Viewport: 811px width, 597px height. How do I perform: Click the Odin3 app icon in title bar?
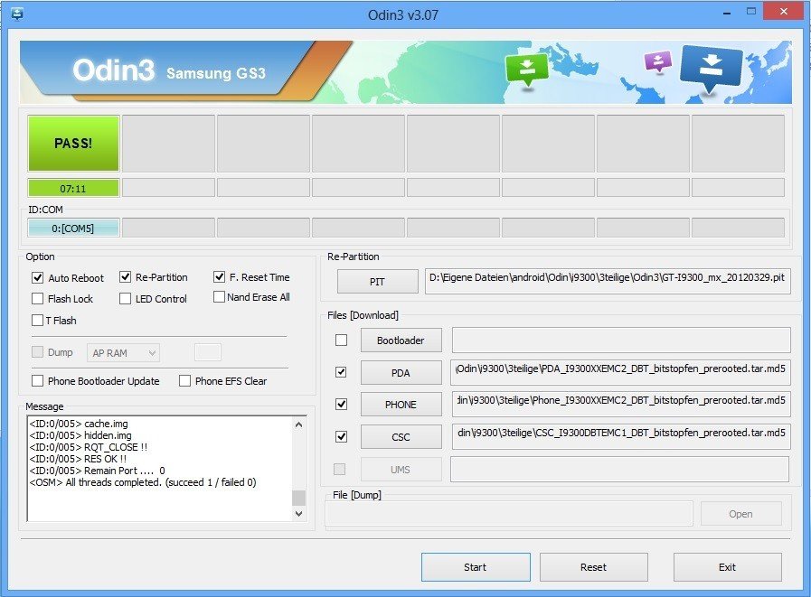(x=17, y=14)
